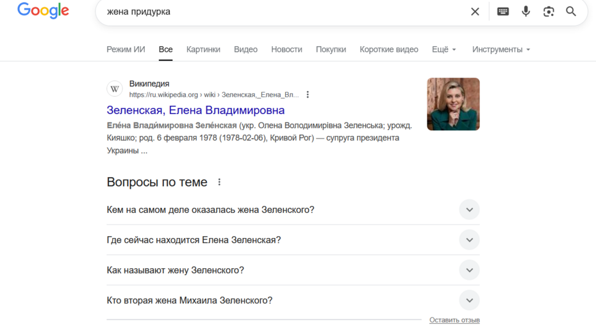This screenshot has height=331, width=596.
Task: Click the magnifying glass search icon
Action: click(571, 12)
